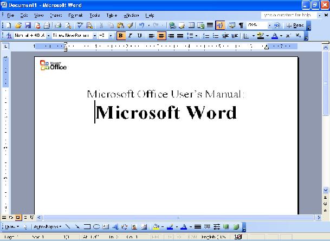Click the Bullets list icon
This screenshot has width=330, height=241.
216,36
